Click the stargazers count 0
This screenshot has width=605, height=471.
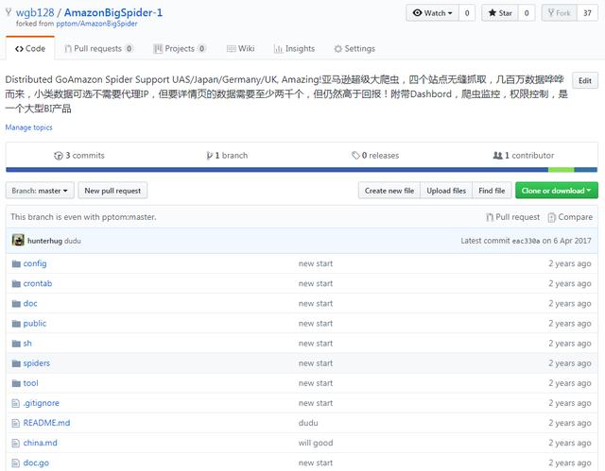pyautogui.click(x=527, y=13)
